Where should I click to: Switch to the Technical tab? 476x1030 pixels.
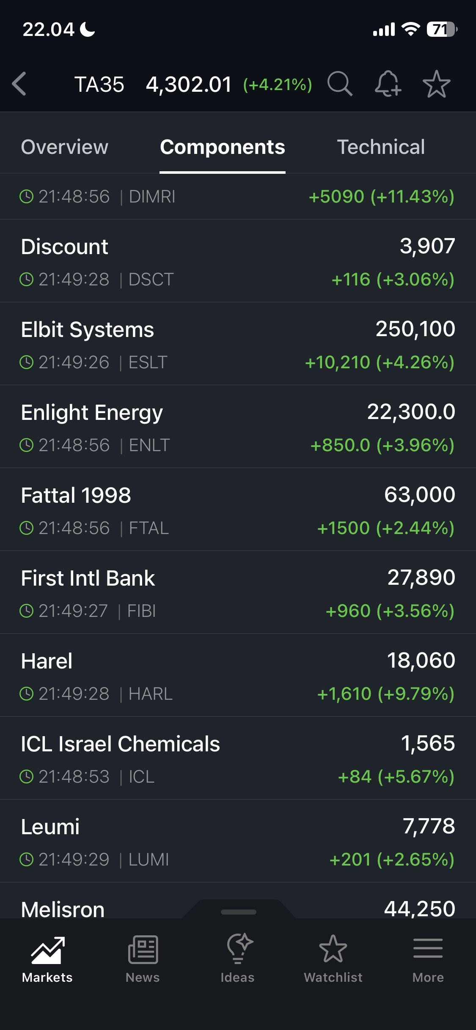click(381, 147)
